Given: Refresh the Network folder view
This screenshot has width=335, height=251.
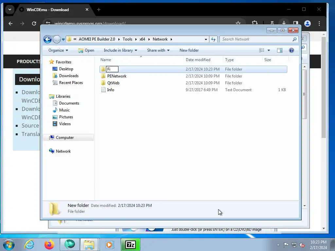Looking at the screenshot, I should coord(213,39).
